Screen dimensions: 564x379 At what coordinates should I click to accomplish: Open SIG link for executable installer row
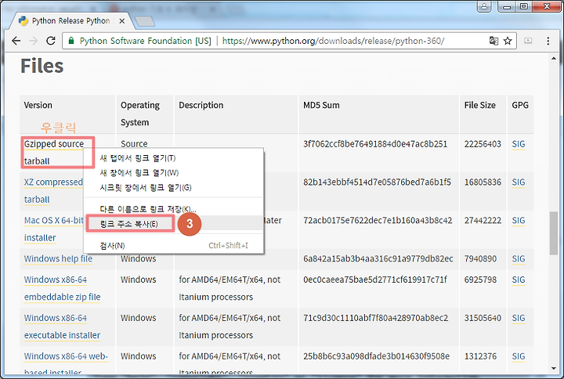pyautogui.click(x=519, y=318)
